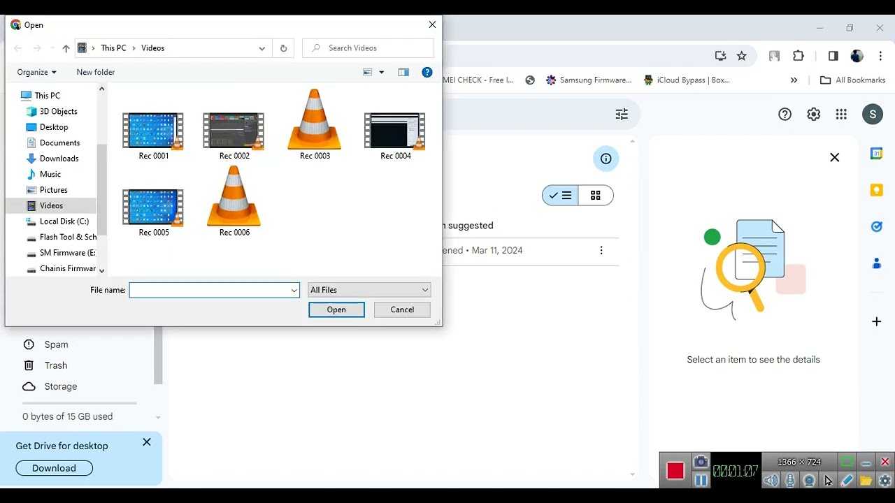
Task: Expand the address bar path history dropdown
Action: pos(262,48)
